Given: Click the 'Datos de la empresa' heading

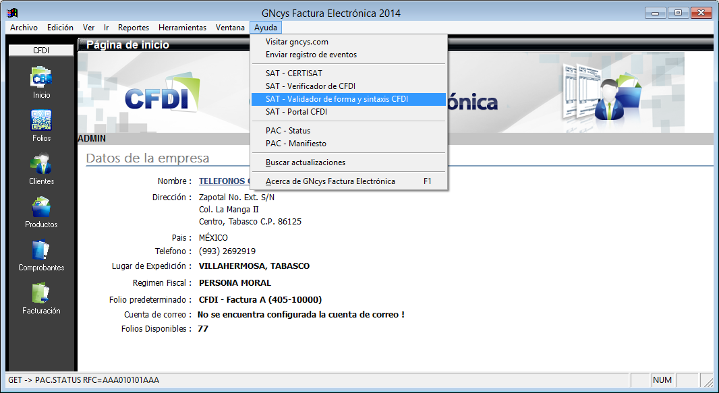Looking at the screenshot, I should coord(148,158).
